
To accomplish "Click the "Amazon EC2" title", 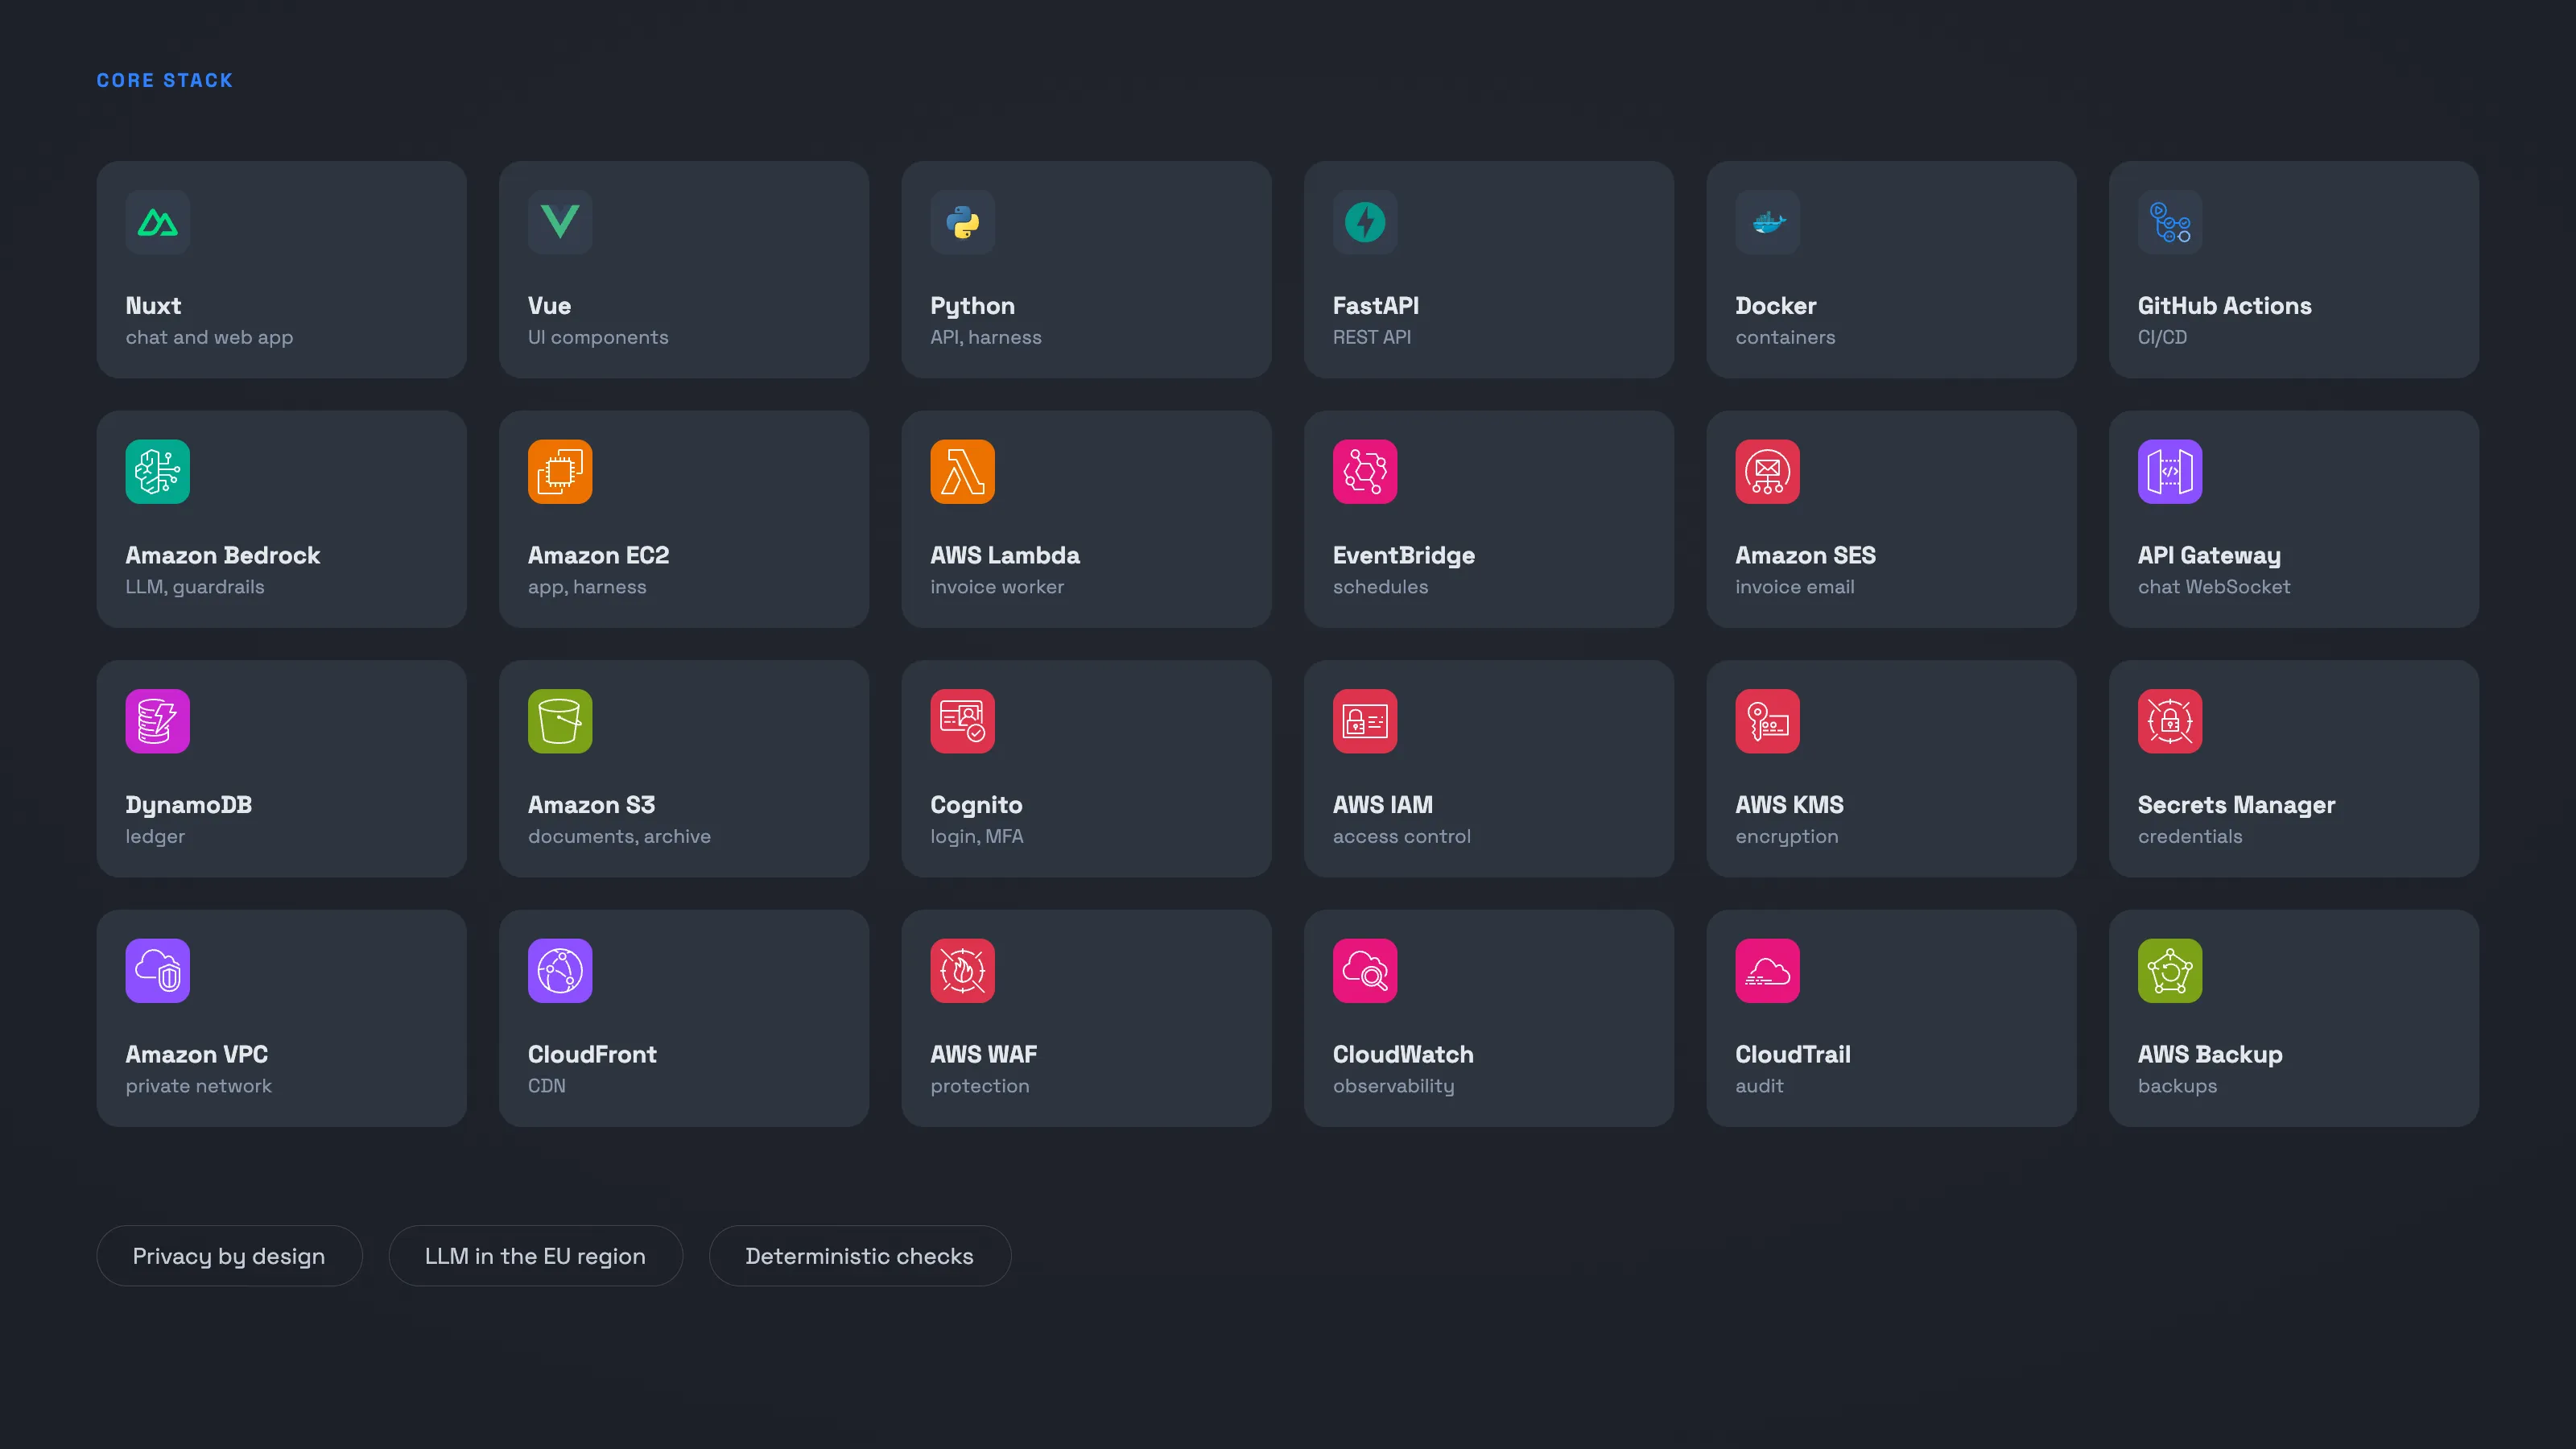I will point(598,555).
